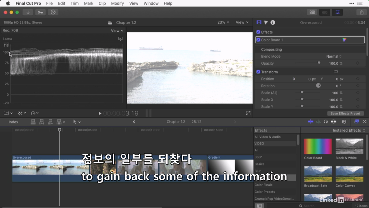
Task: Open the viewer zoom 23% dropdown
Action: (223, 22)
